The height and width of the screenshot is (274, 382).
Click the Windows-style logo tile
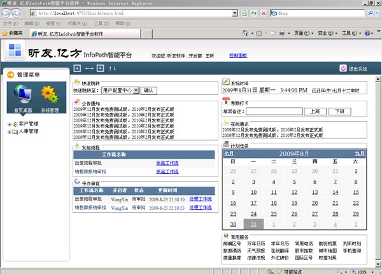click(x=15, y=50)
